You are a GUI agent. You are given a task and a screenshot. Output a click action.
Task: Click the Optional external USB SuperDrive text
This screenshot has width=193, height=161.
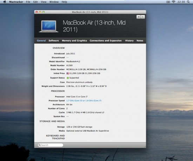[x=88, y=131]
